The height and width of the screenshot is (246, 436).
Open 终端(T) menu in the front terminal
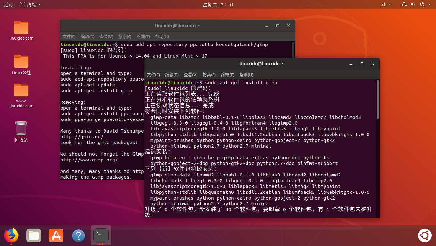click(x=228, y=75)
